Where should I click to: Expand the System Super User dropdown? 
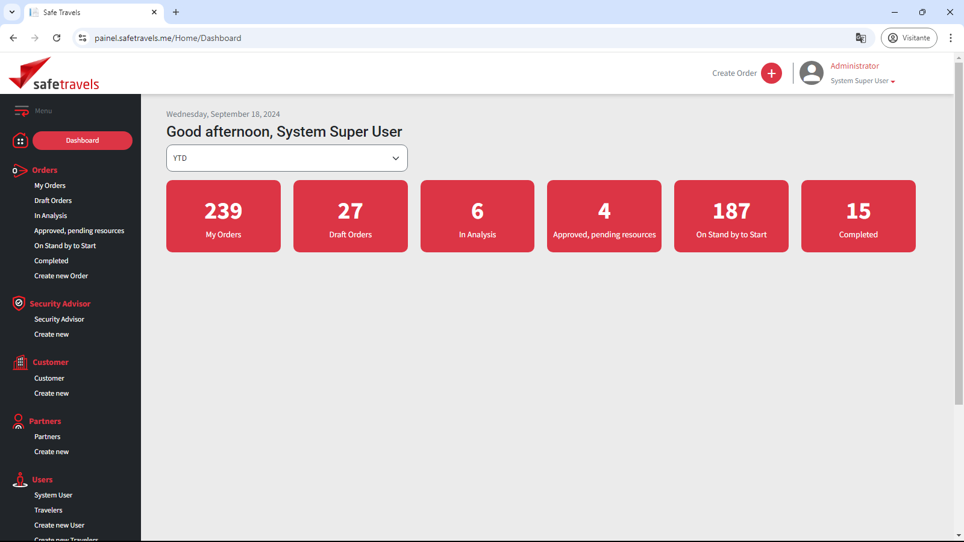[863, 81]
